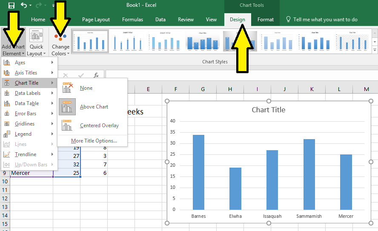Switch to the Format tab
The width and height of the screenshot is (378, 231).
pos(266,20)
